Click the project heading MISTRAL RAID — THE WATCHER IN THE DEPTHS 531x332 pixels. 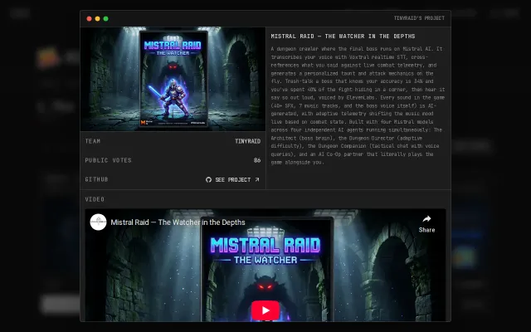343,37
